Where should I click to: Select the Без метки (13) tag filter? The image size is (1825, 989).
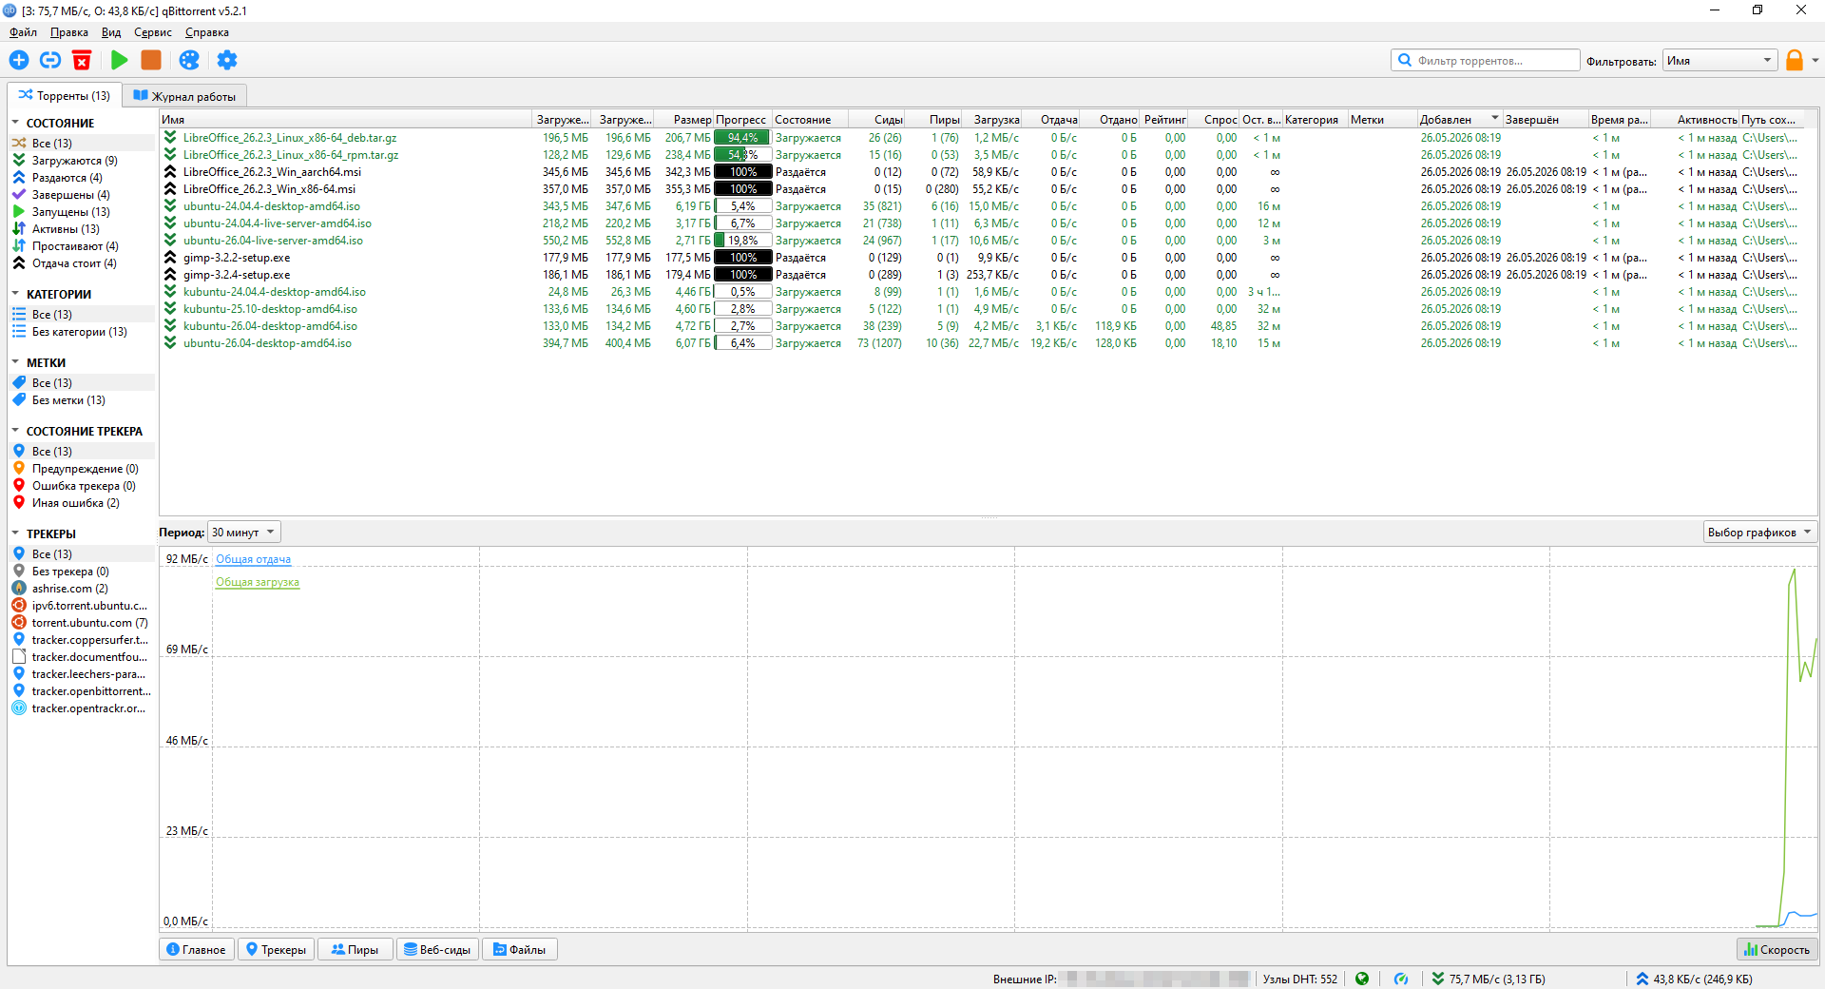point(82,400)
